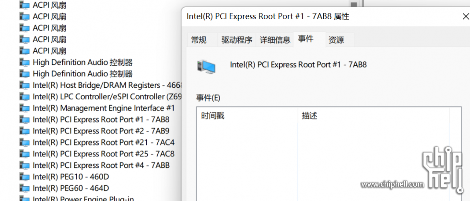Click the device icon for Root Port #2 - 7AB9

click(24, 131)
